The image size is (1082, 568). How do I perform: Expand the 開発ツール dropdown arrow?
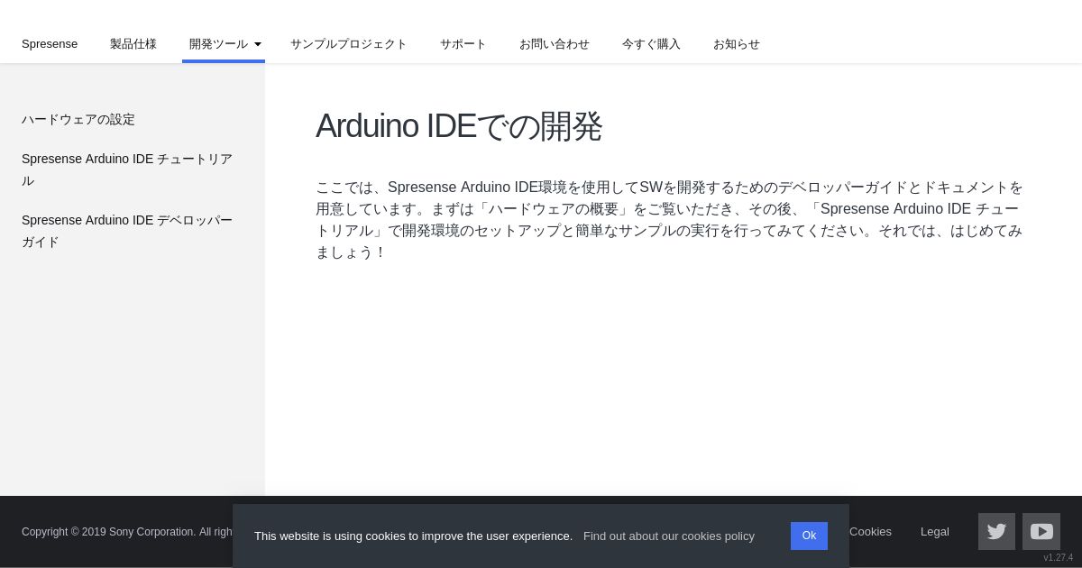[x=258, y=44]
